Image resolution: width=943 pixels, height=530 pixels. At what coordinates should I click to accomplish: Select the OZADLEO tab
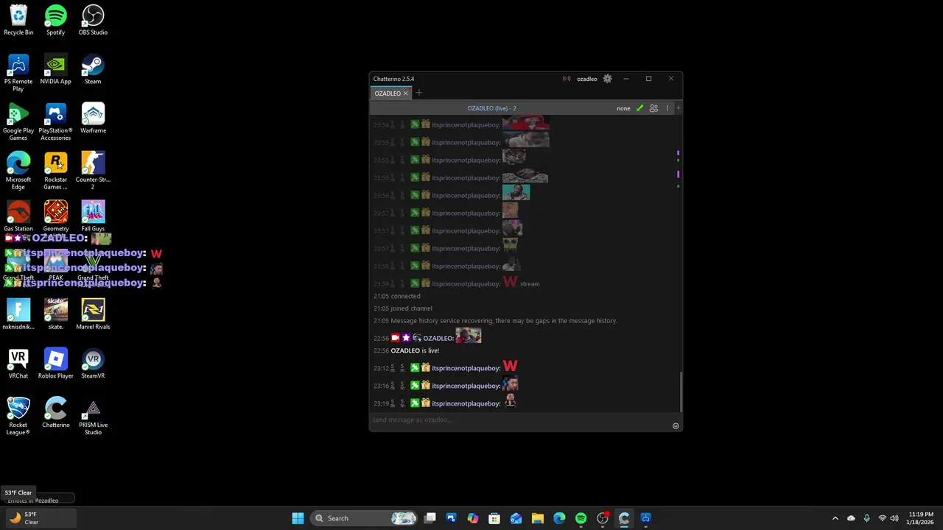tap(388, 93)
